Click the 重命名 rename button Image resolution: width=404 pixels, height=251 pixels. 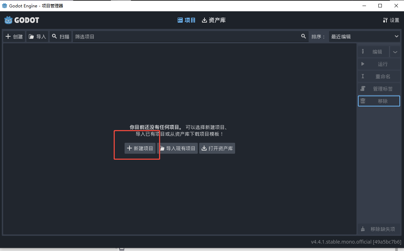pos(379,76)
